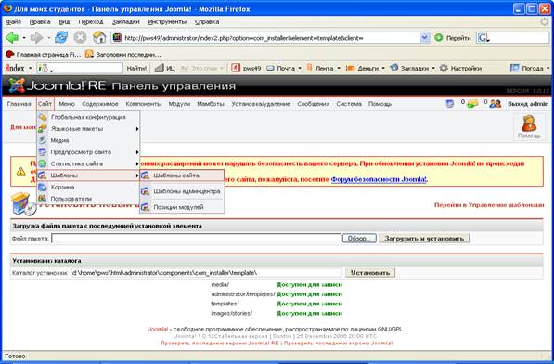Expand the Лента dropdown arrow
The width and height of the screenshot is (554, 364).
pos(339,68)
